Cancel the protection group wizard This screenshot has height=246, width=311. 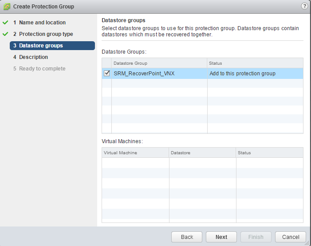pyautogui.click(x=291, y=237)
